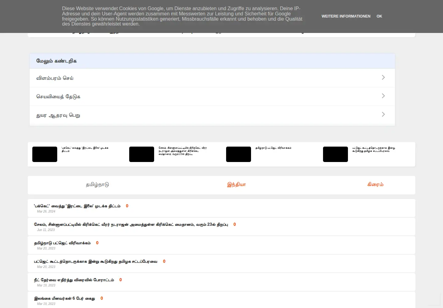The height and width of the screenshot is (308, 443).
Task: Open headline 'நீட் தேர்வை எதிர்த்து விரைவில் போராட்டம்'
Action: pos(74,280)
